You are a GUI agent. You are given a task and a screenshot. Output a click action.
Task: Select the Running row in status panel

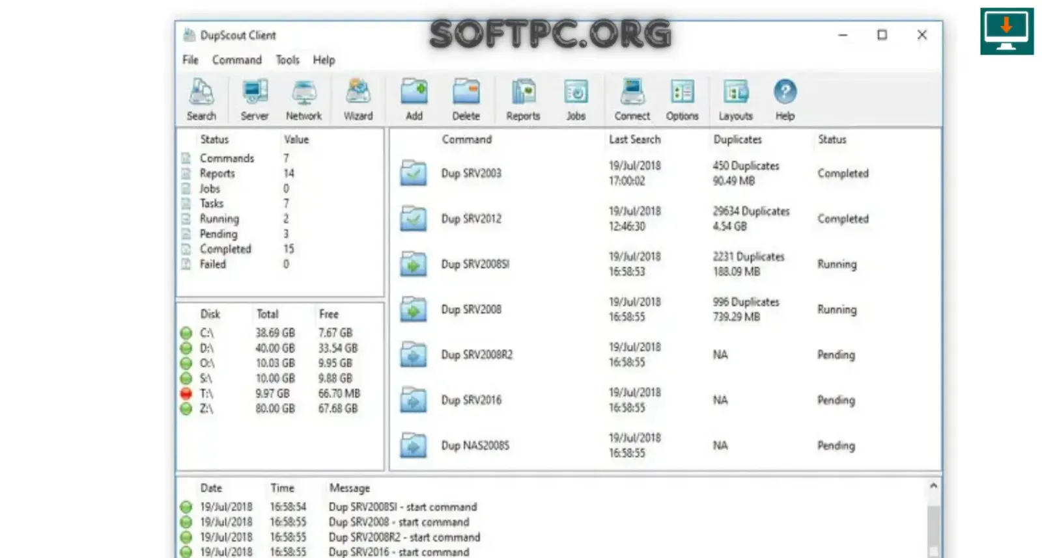pos(280,219)
